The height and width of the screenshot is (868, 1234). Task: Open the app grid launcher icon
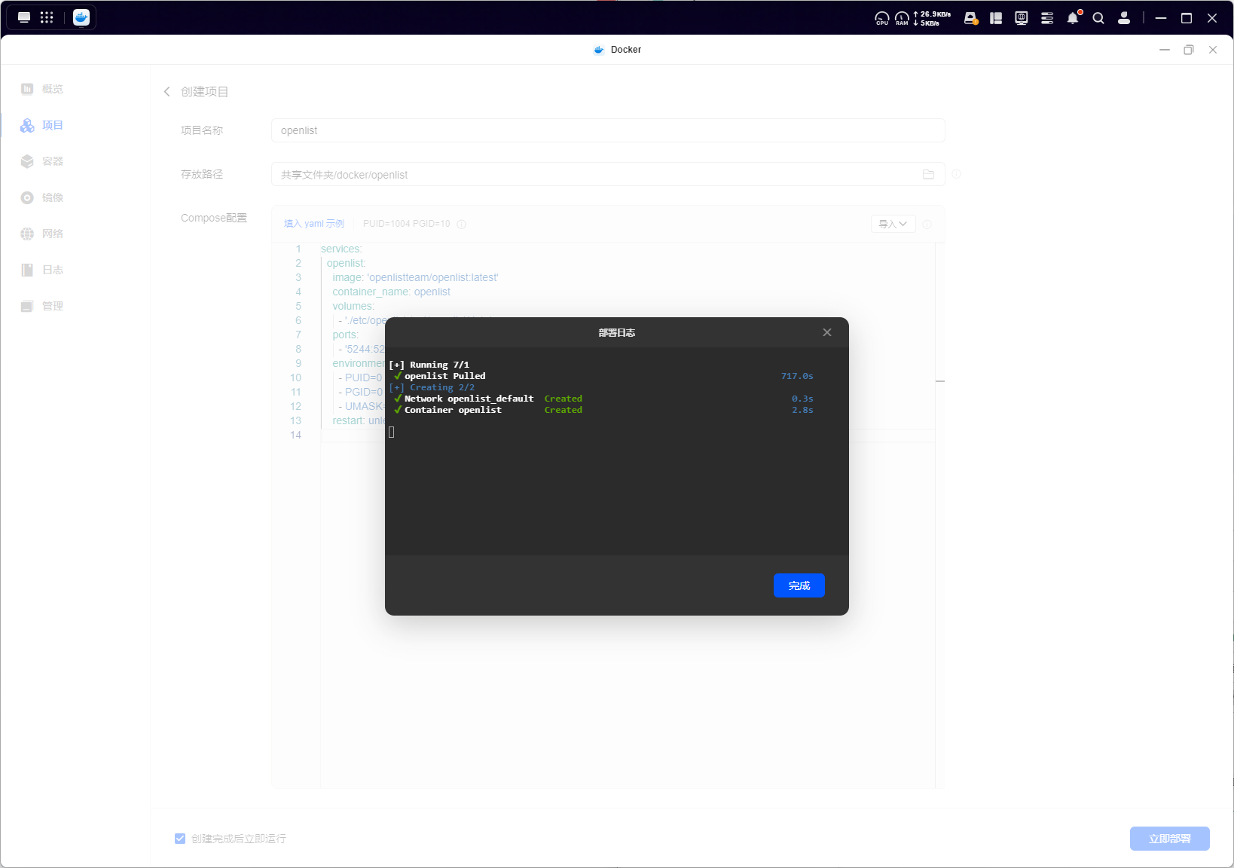[x=47, y=17]
